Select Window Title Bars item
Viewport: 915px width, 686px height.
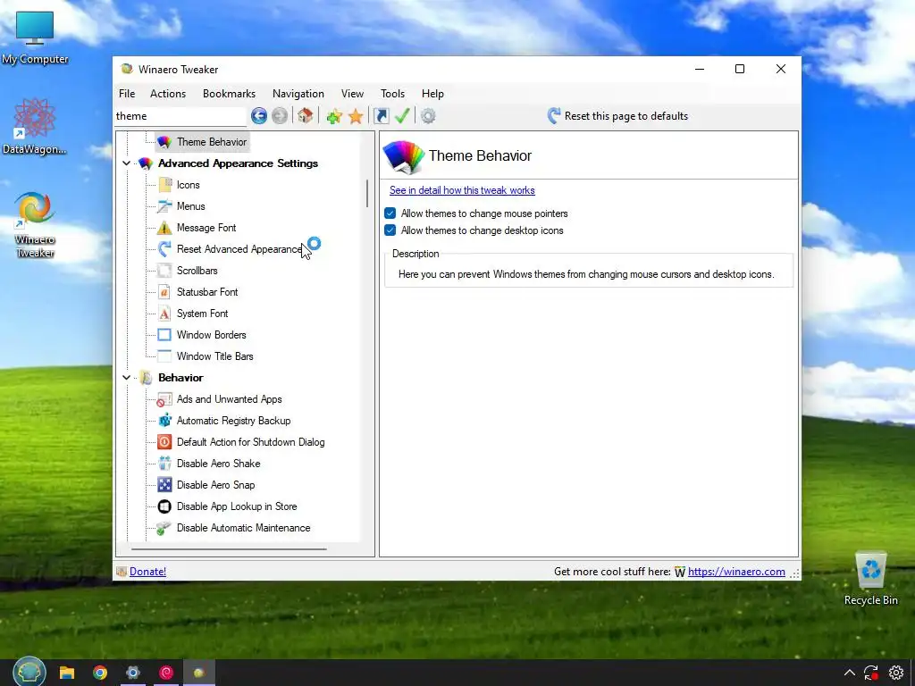tap(214, 356)
